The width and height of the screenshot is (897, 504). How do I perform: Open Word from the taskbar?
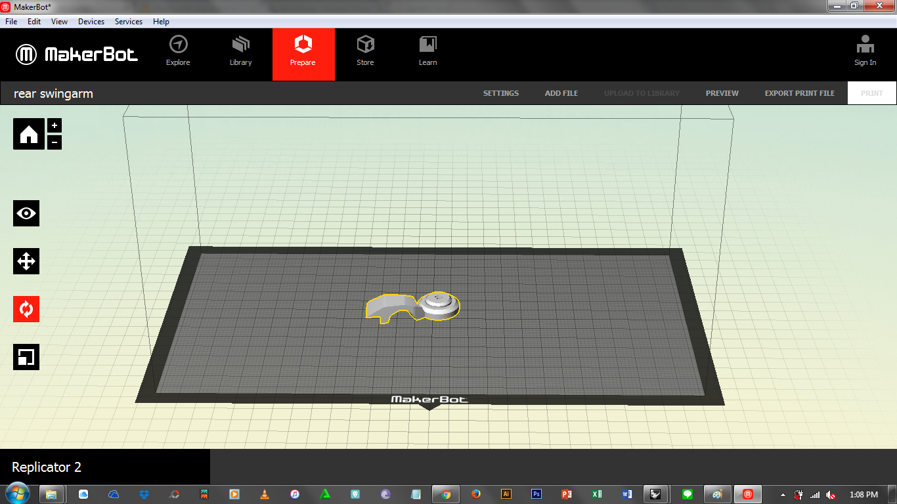(x=627, y=494)
